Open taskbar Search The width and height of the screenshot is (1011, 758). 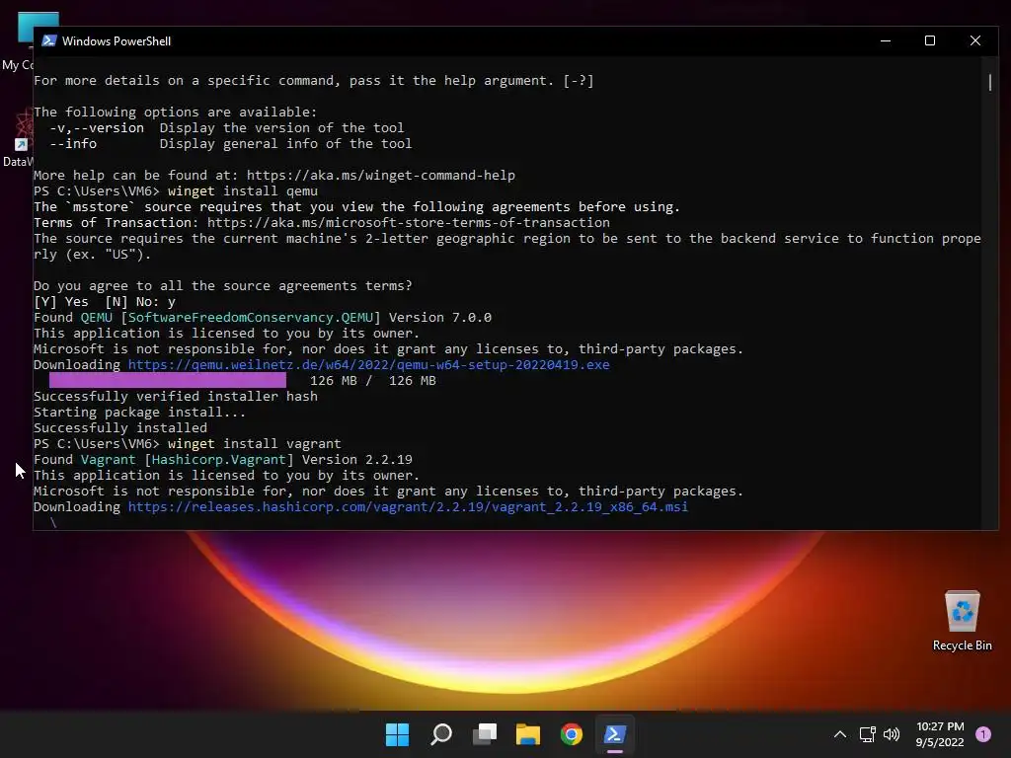pyautogui.click(x=441, y=734)
